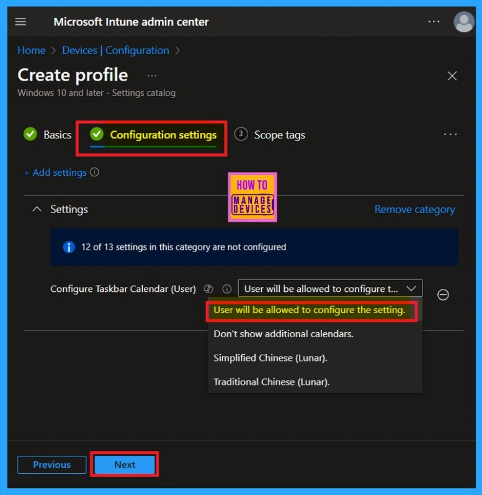Click 'Windows 10 and later - Settings catalog' subtitle
The image size is (482, 495).
pos(97,93)
